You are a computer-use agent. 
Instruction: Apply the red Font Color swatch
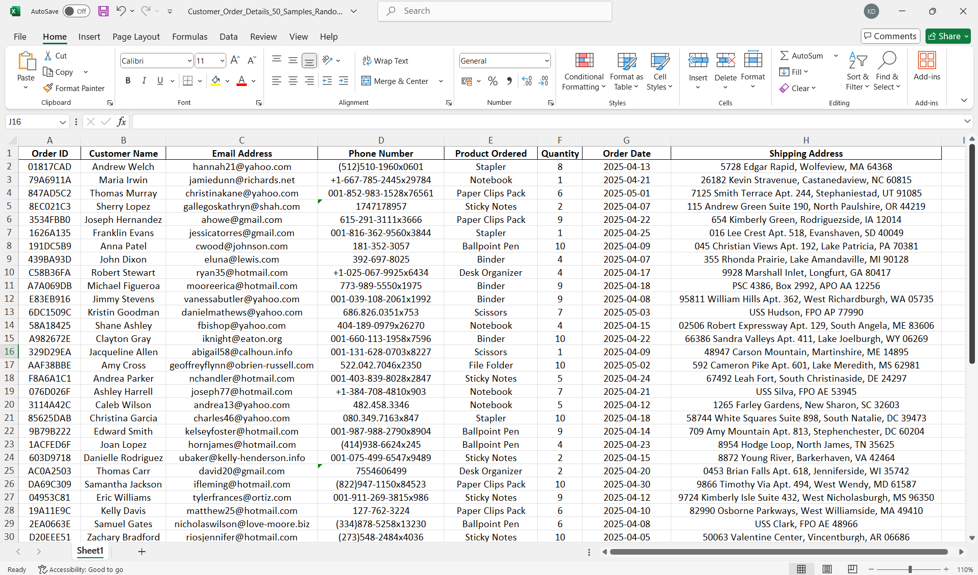242,81
